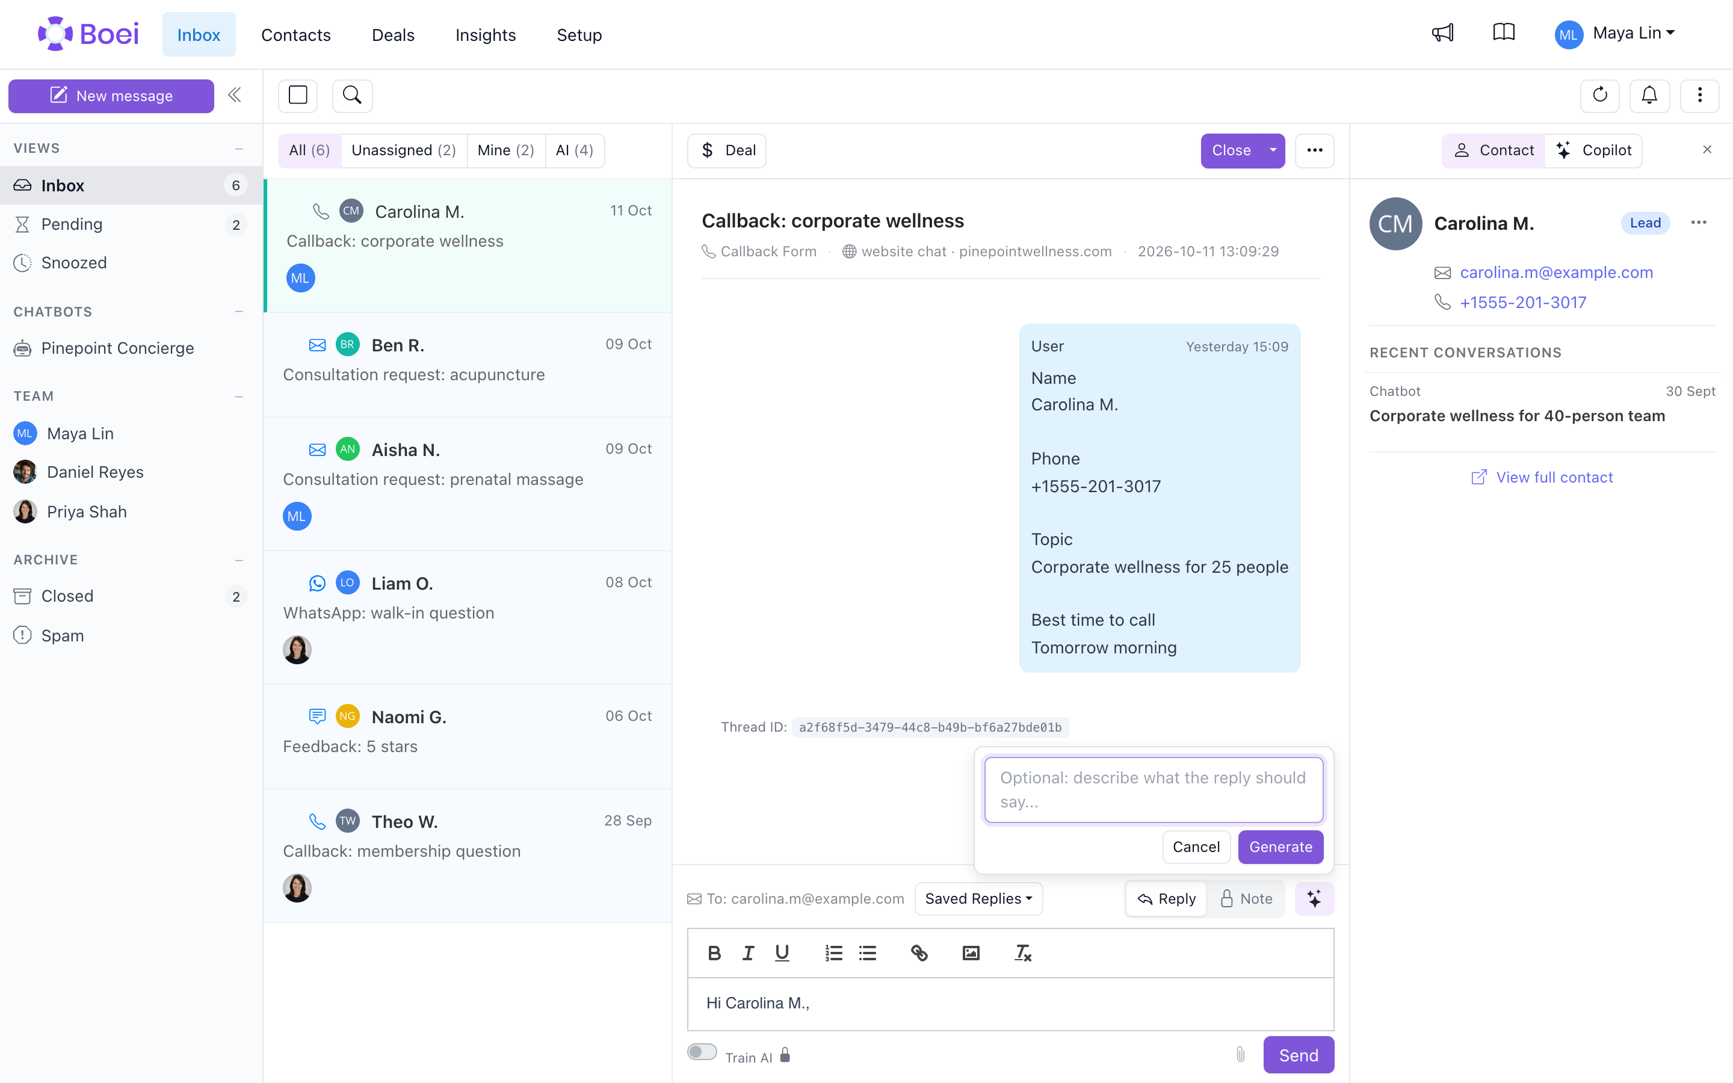Click Generate in AI prompt popup
Viewport: 1733px width, 1083px height.
[1280, 847]
